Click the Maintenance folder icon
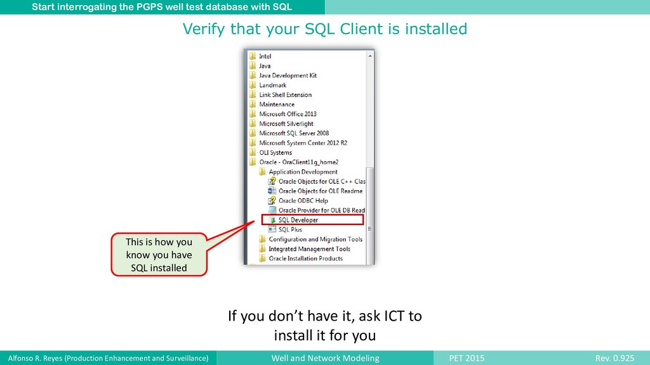650x365 pixels. [253, 104]
